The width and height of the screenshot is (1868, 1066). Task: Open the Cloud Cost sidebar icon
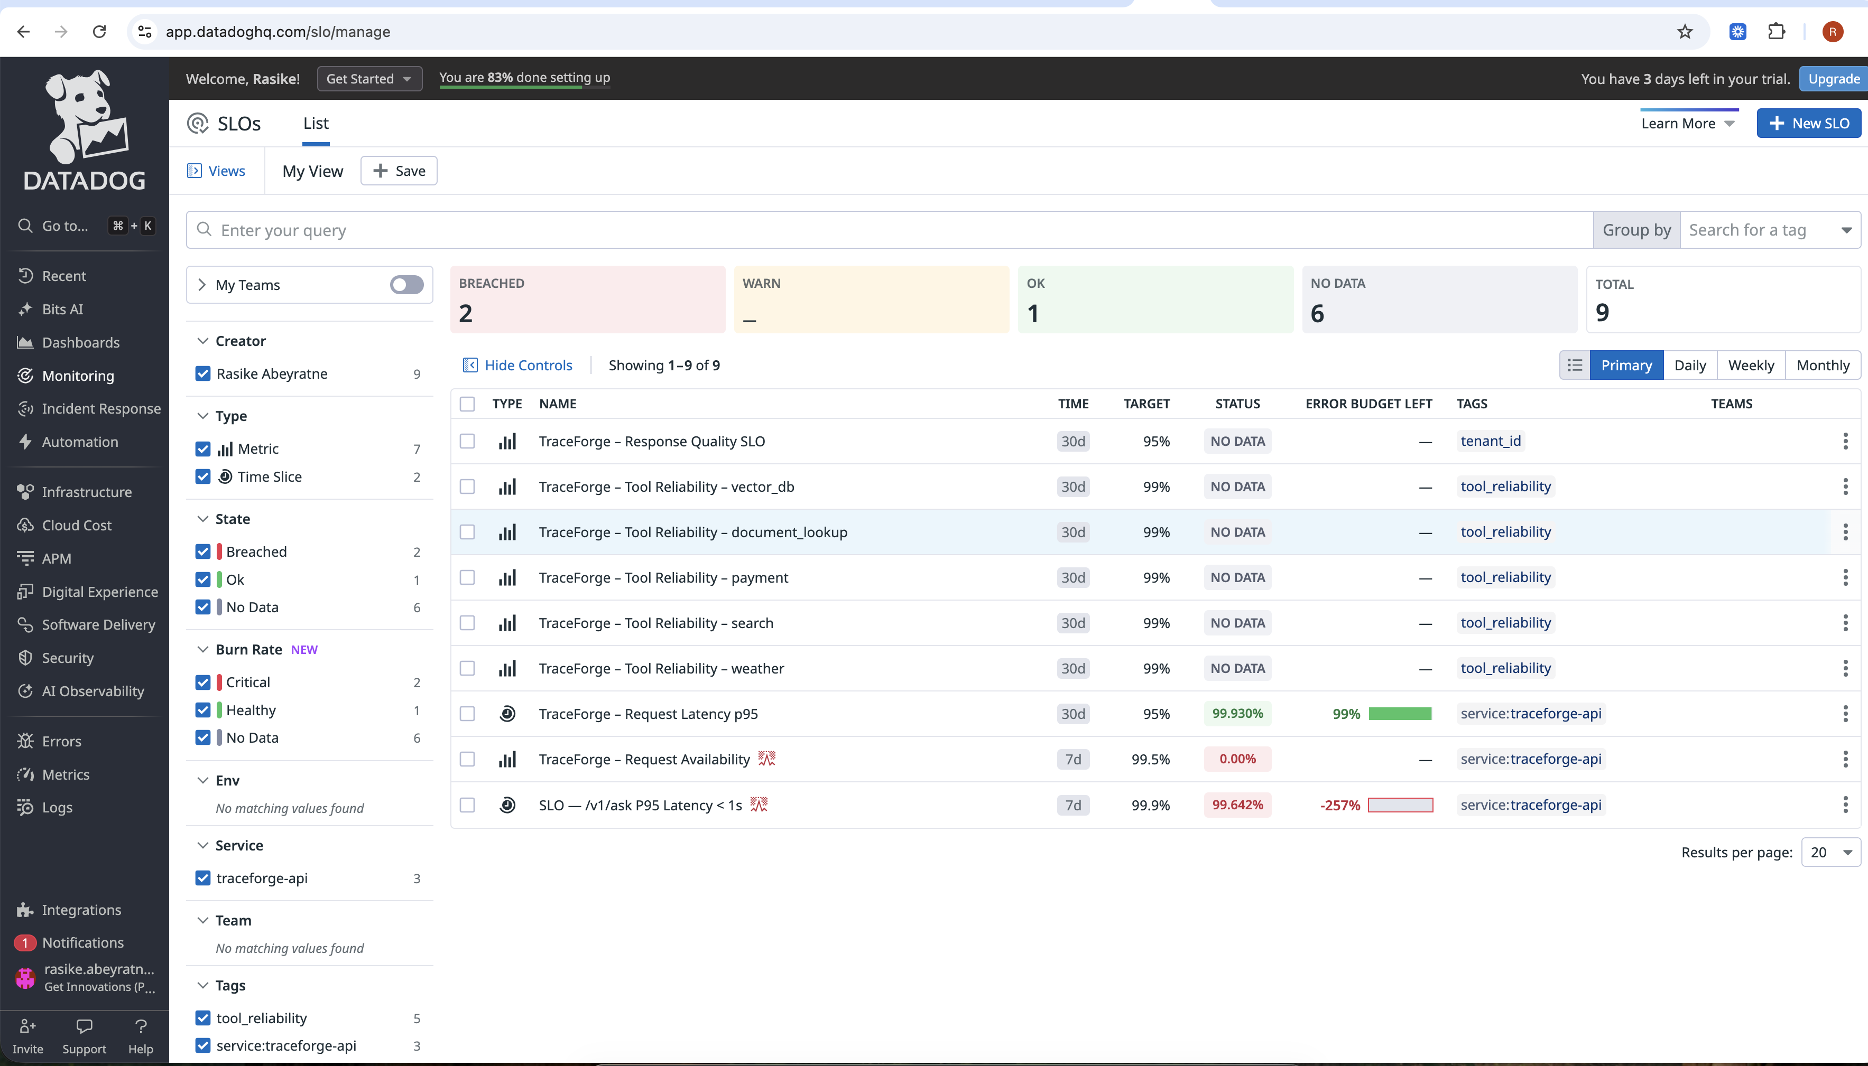tap(26, 525)
